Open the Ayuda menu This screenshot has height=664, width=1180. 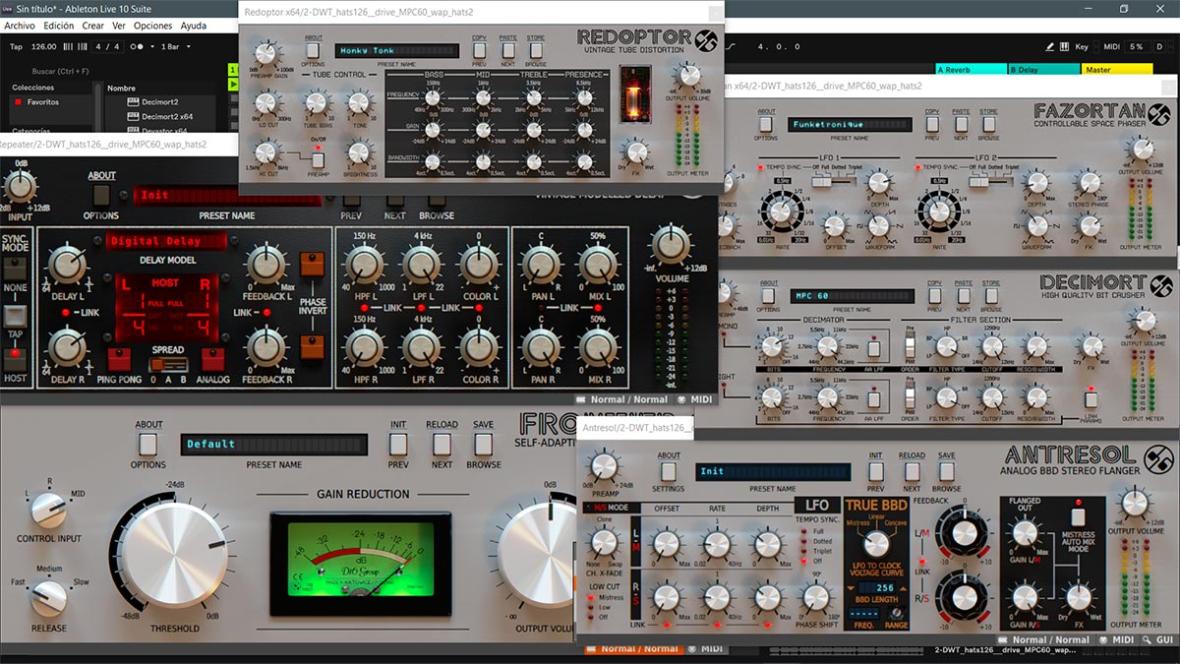pyautogui.click(x=193, y=26)
